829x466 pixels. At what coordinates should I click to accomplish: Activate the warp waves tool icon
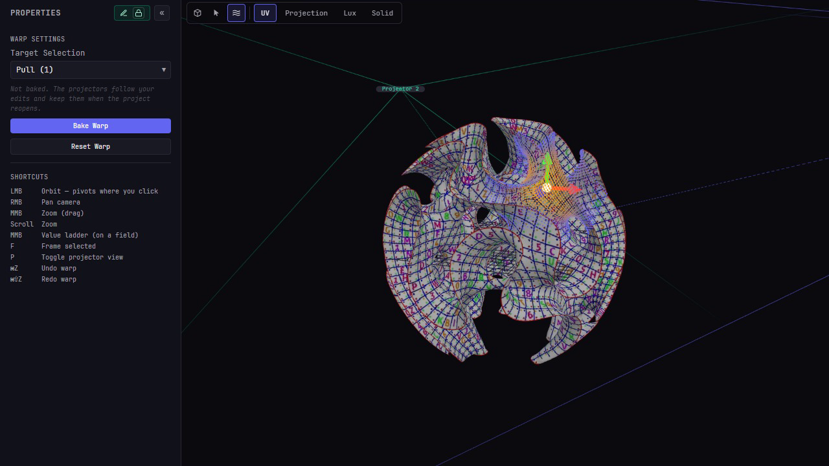[x=236, y=13]
